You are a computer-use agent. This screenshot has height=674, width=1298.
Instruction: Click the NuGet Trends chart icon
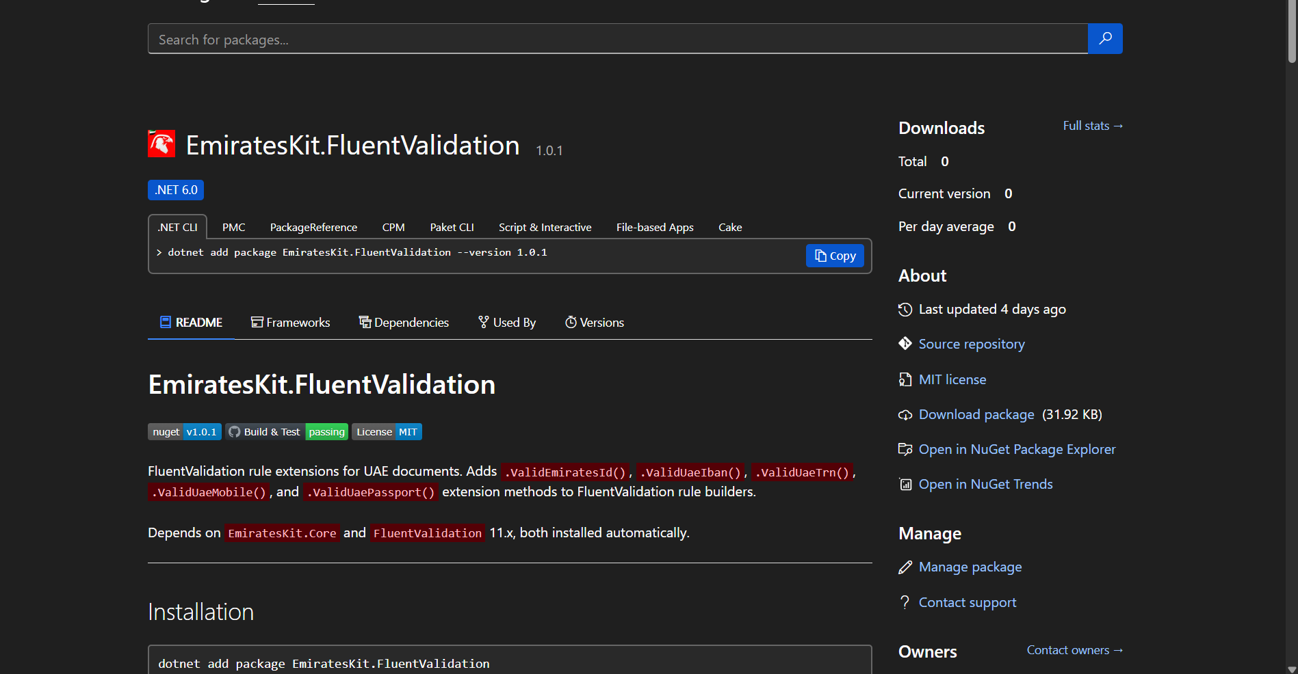[x=905, y=484]
